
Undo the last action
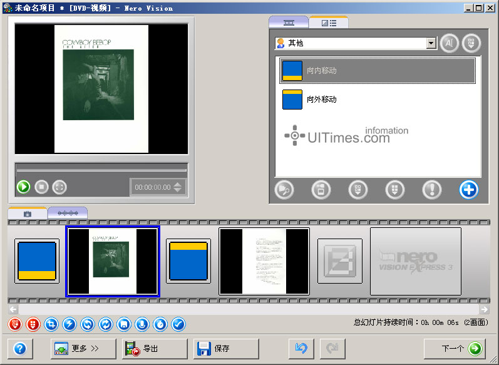click(x=301, y=349)
